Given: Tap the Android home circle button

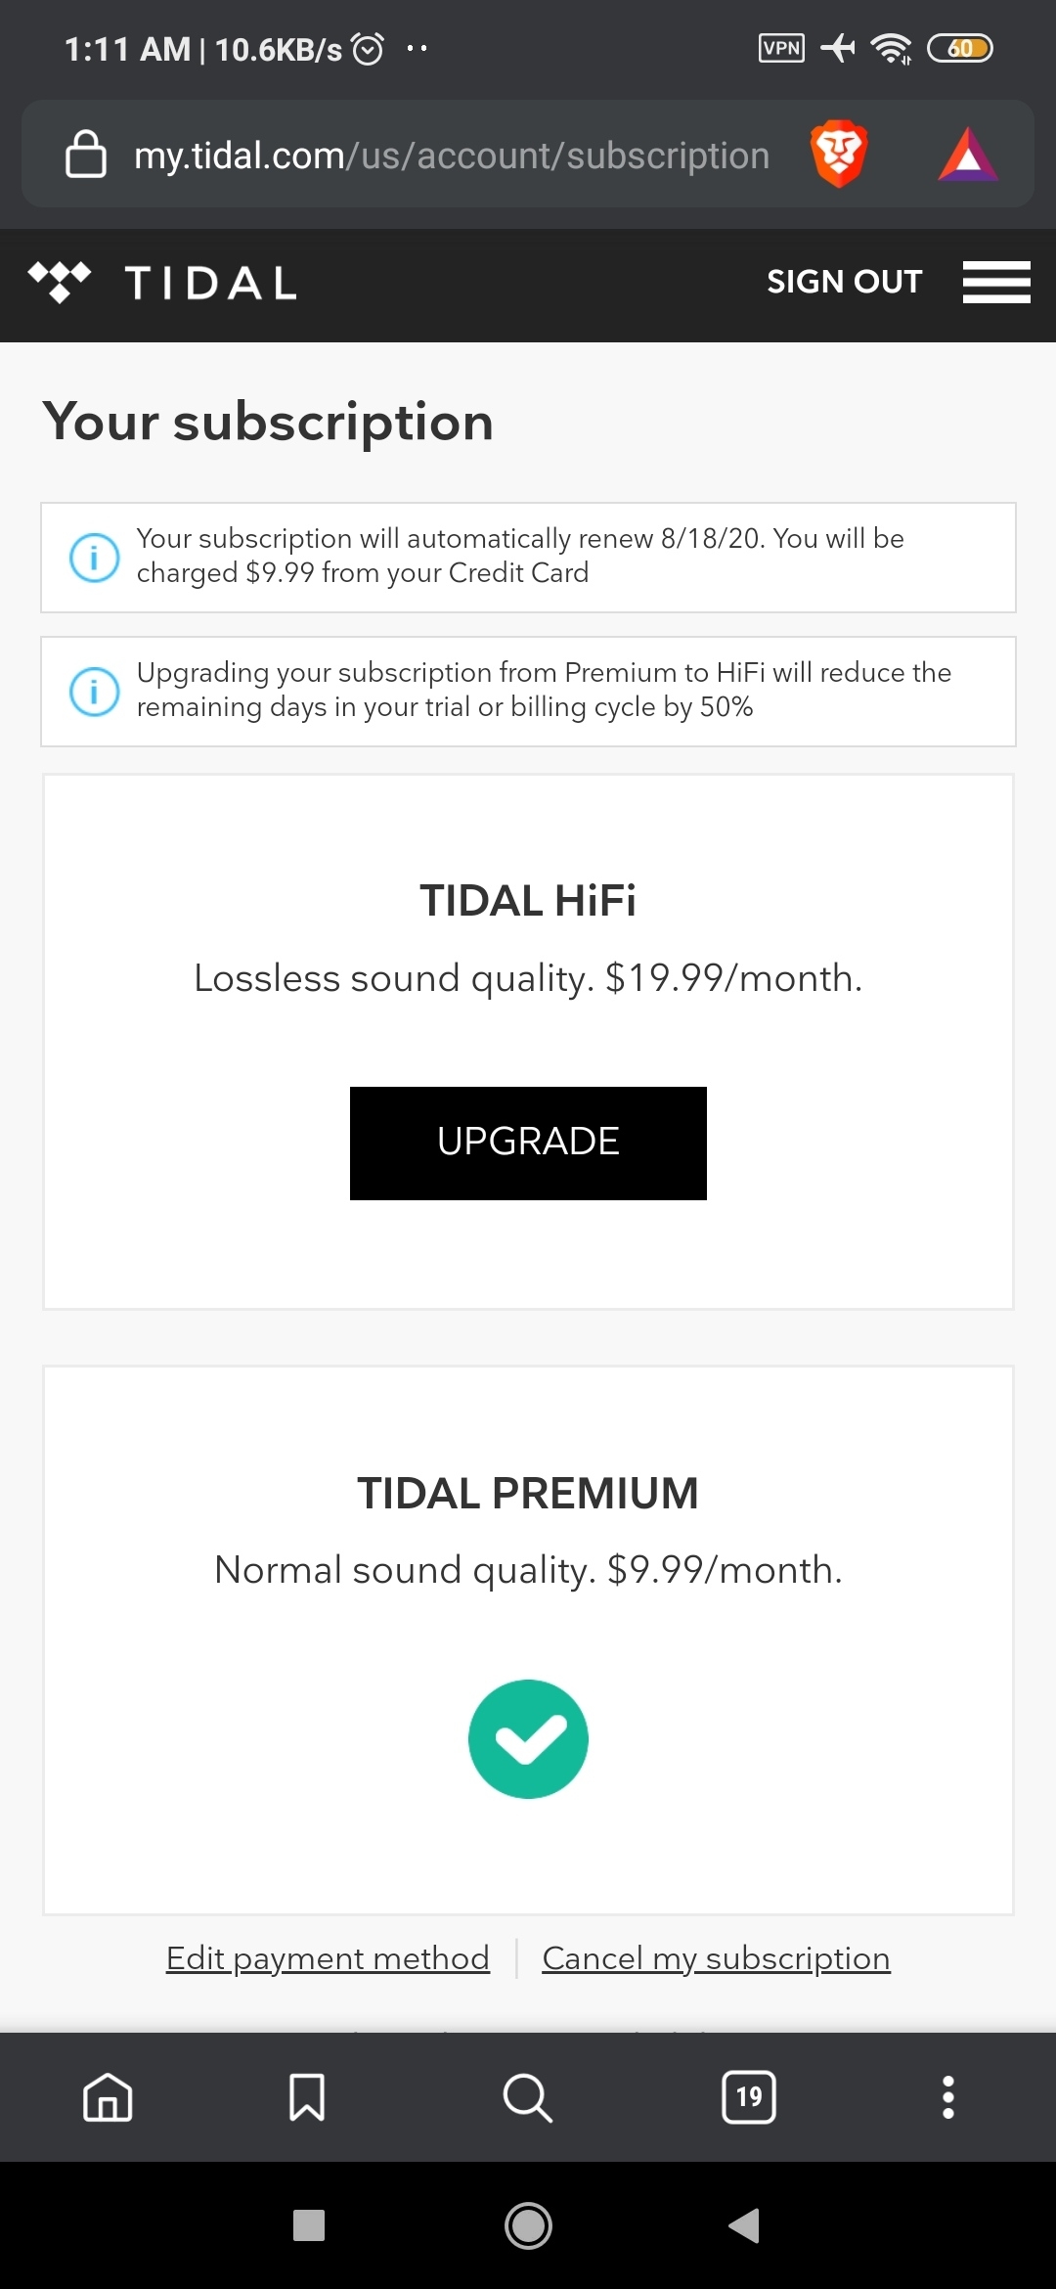Looking at the screenshot, I should coord(528,2225).
